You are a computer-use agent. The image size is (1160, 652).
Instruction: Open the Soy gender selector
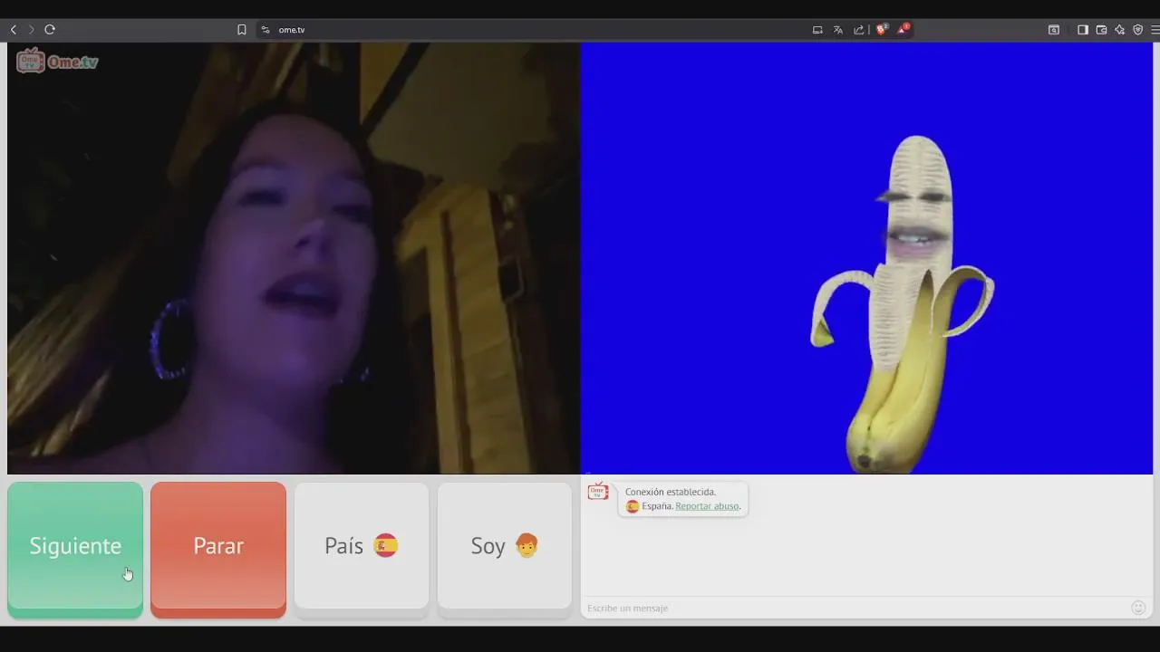(505, 550)
